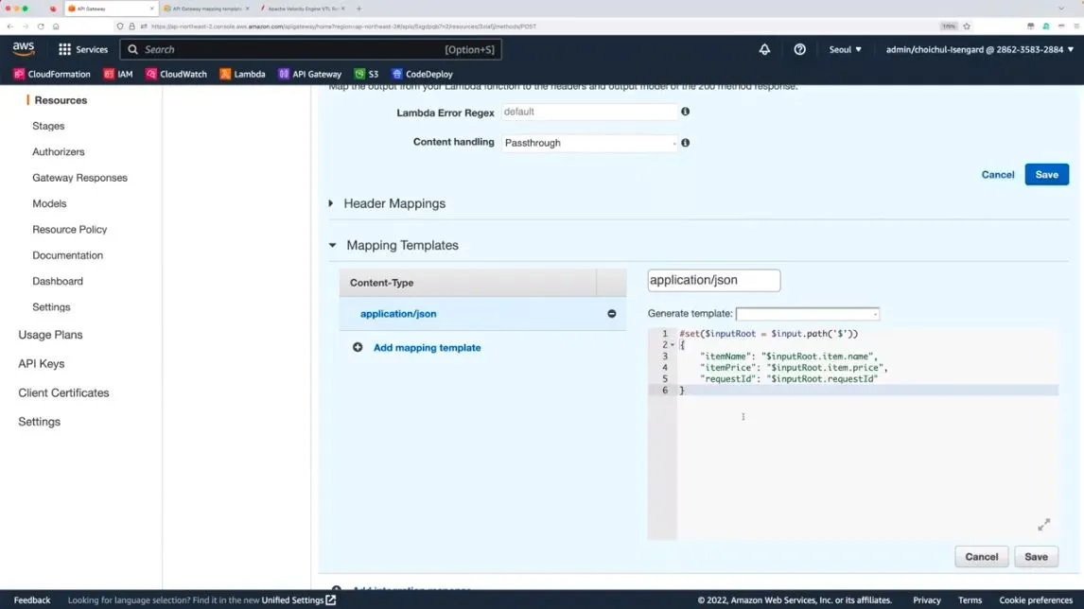Open the bottom Settings sidebar item
Viewport: 1084px width, 609px height.
coord(40,422)
